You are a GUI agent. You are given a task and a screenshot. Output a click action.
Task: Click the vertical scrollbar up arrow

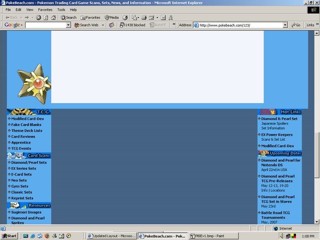click(316, 33)
